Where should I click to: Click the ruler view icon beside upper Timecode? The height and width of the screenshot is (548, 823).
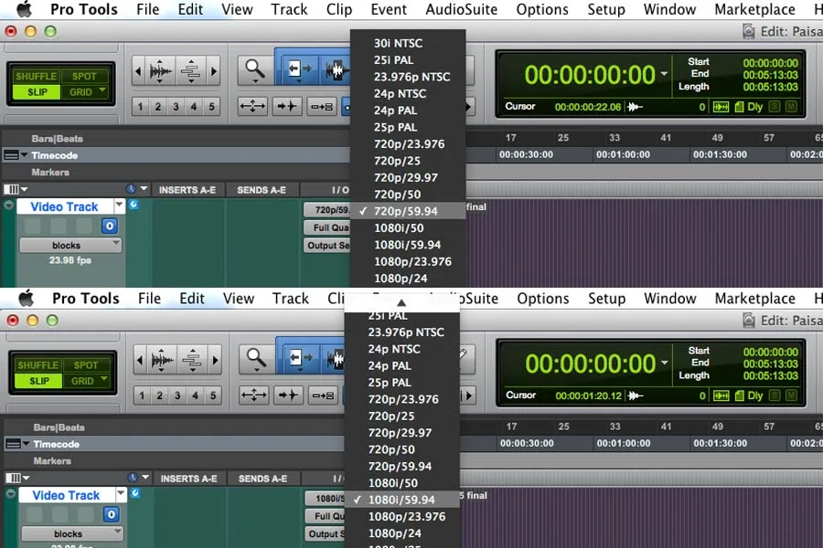pyautogui.click(x=10, y=155)
